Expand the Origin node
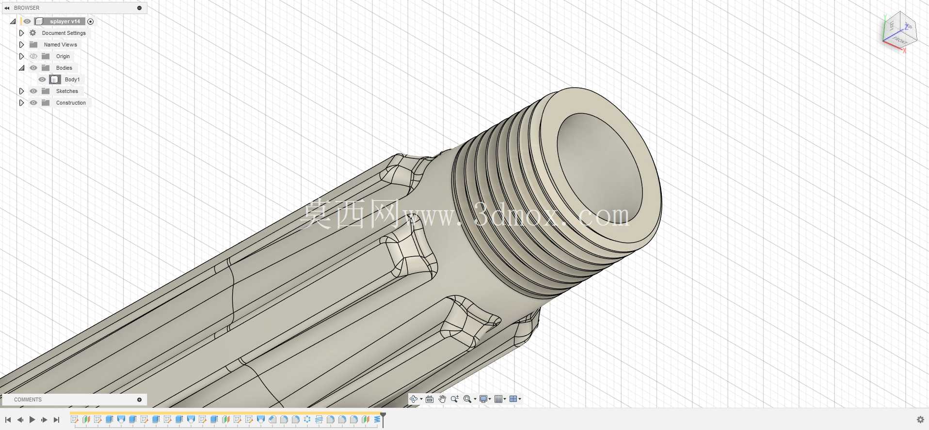 pyautogui.click(x=21, y=56)
